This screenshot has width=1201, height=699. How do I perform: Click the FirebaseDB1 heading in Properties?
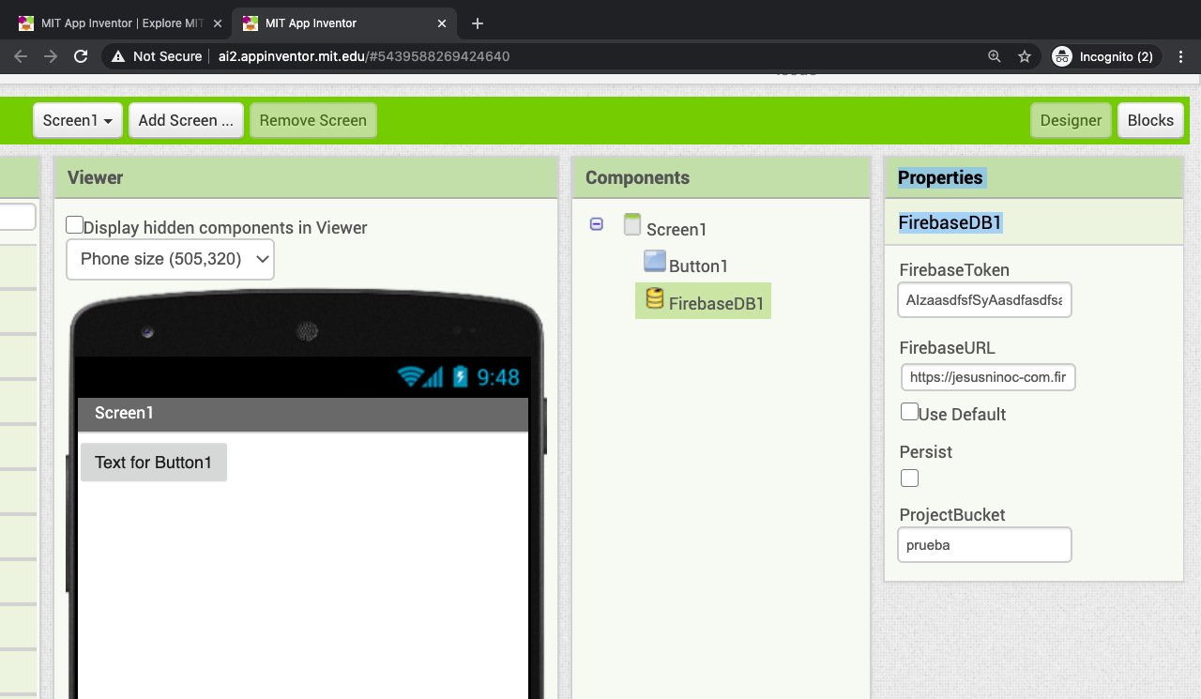point(950,222)
